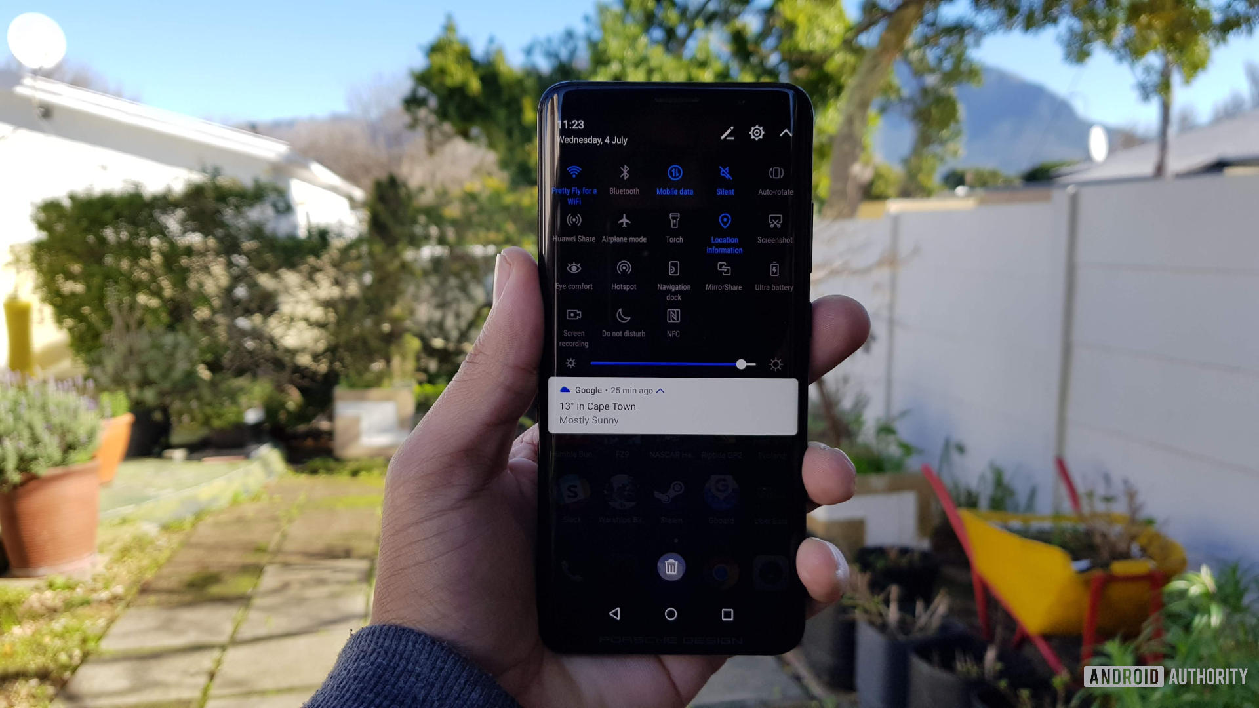The width and height of the screenshot is (1259, 708).
Task: Tap notification delete trash icon
Action: pos(669,567)
